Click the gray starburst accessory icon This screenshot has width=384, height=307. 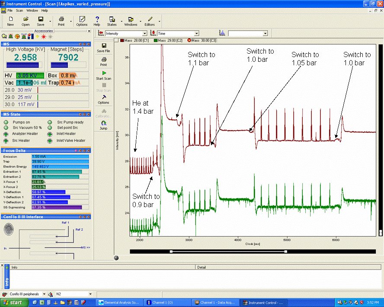coord(50,36)
